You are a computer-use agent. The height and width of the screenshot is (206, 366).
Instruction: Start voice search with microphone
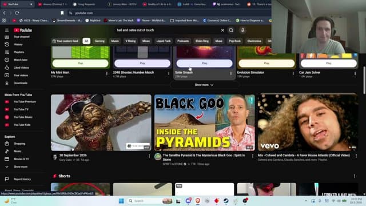[242, 30]
